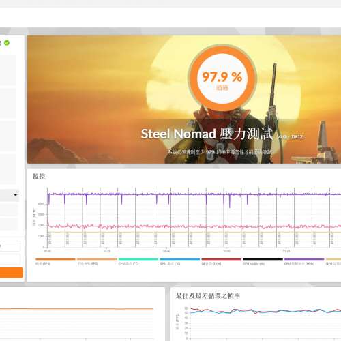The image size is (341, 341).
Task: Toggle the orange FPS legend series
Action: click(x=55, y=261)
